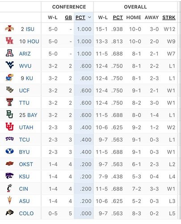
Task: Select the West Virginia WV logo
Action: tap(10, 65)
